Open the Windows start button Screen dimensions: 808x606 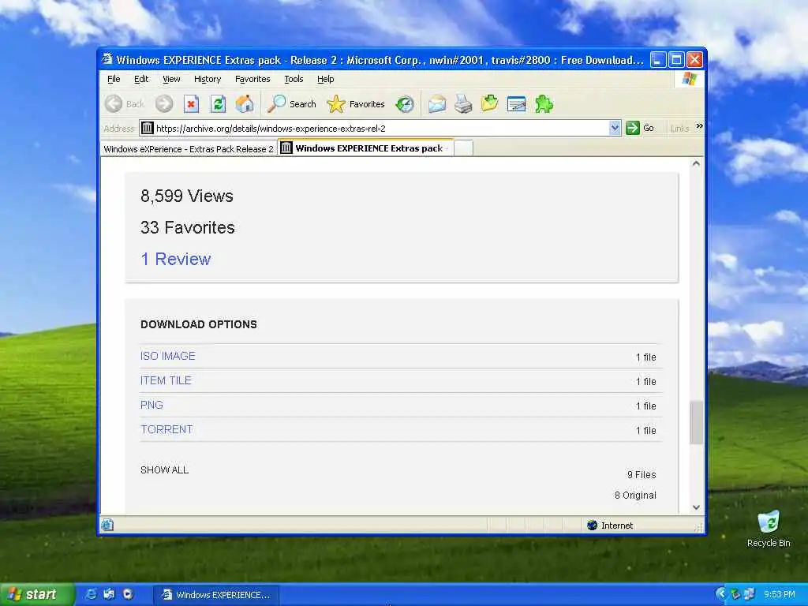click(x=37, y=594)
